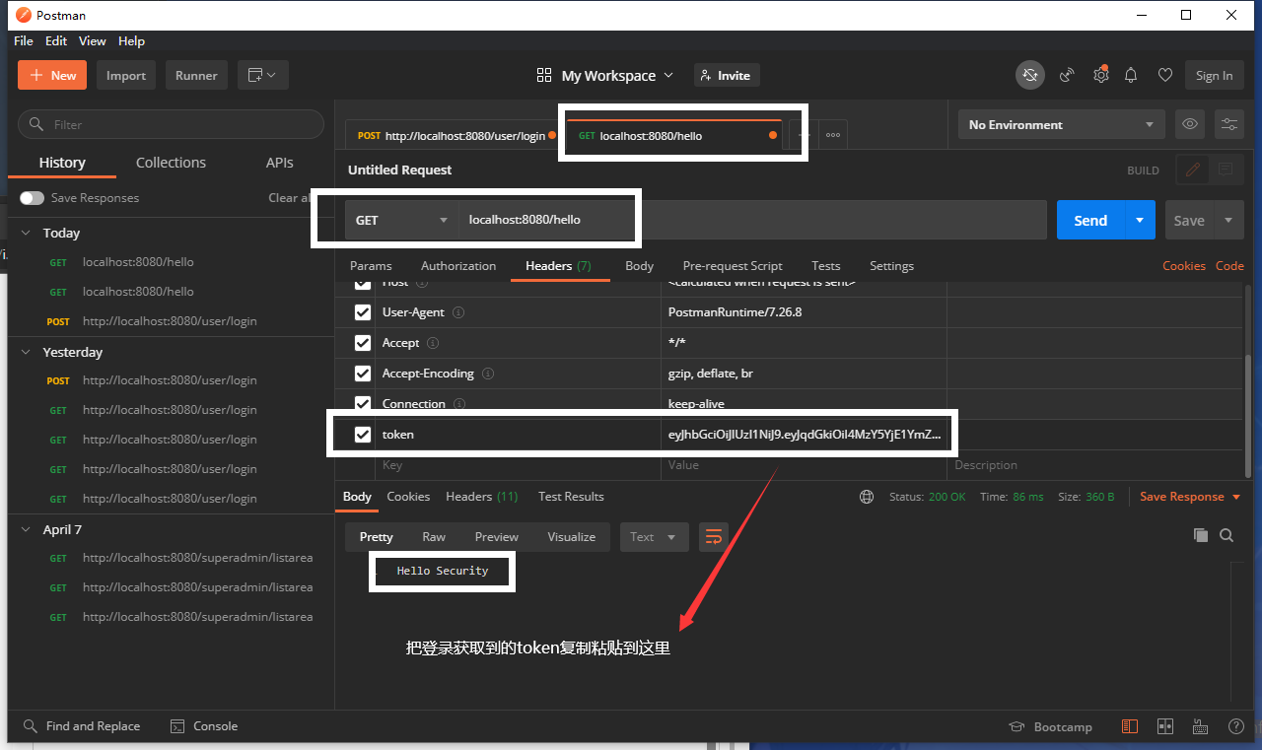
Task: Open the Pre-request Script tab
Action: pyautogui.click(x=733, y=266)
